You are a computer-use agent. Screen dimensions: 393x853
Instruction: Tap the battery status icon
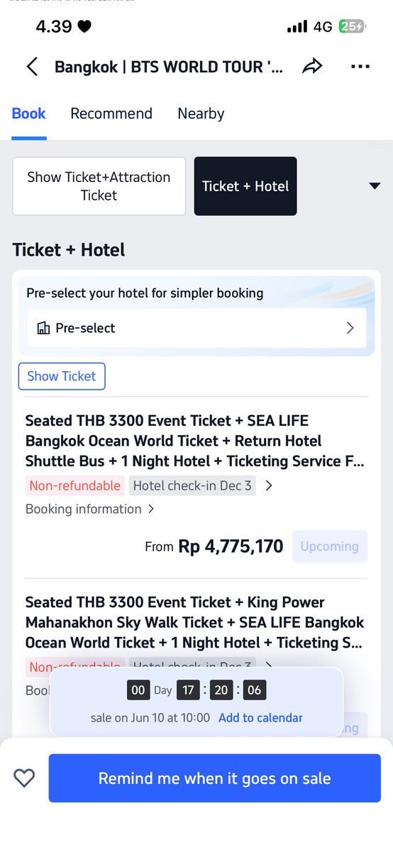[352, 27]
